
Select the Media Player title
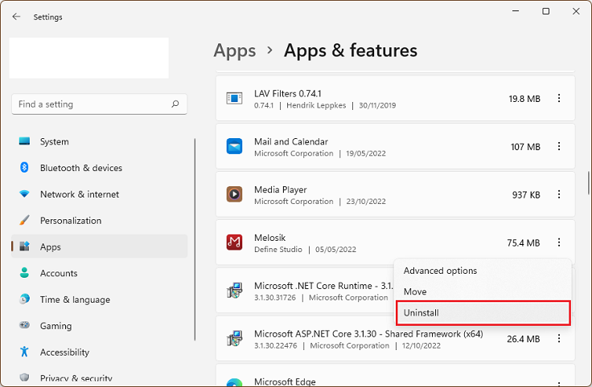[281, 190]
